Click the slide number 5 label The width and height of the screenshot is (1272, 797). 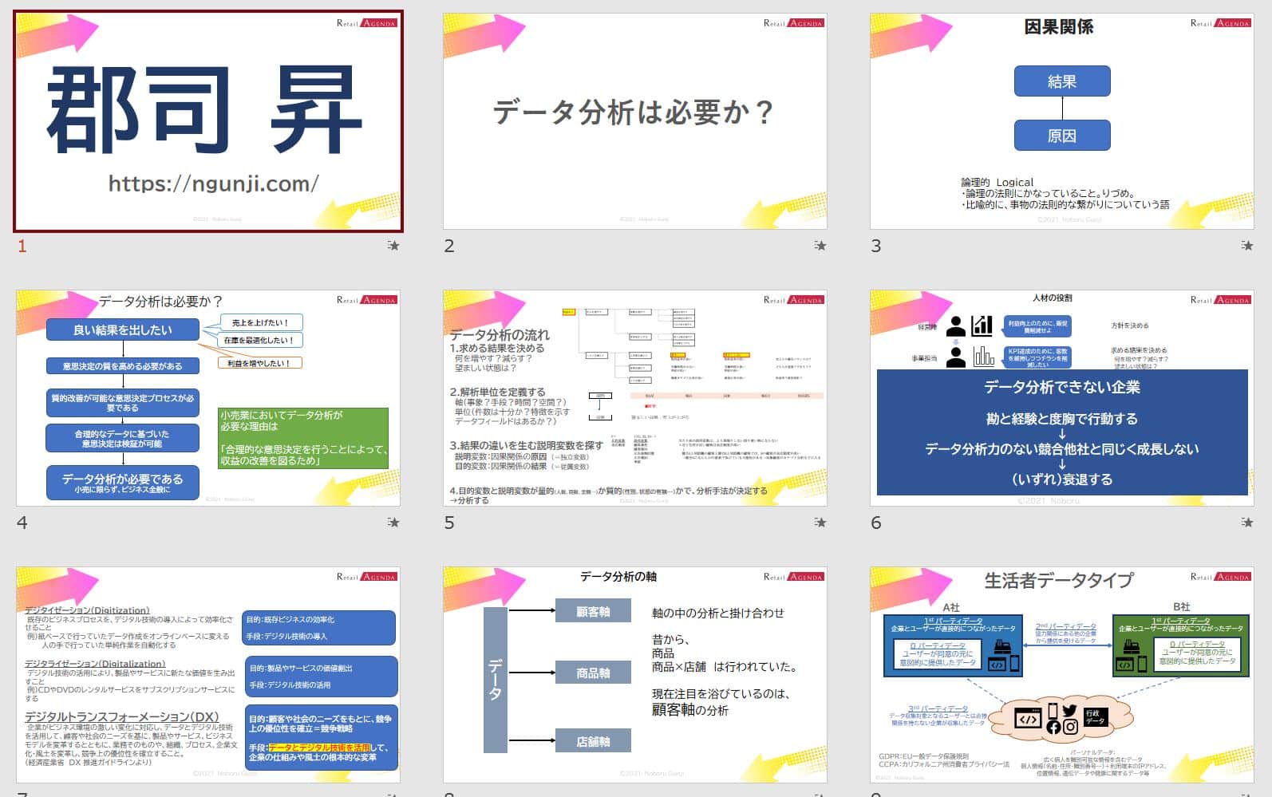(x=449, y=523)
